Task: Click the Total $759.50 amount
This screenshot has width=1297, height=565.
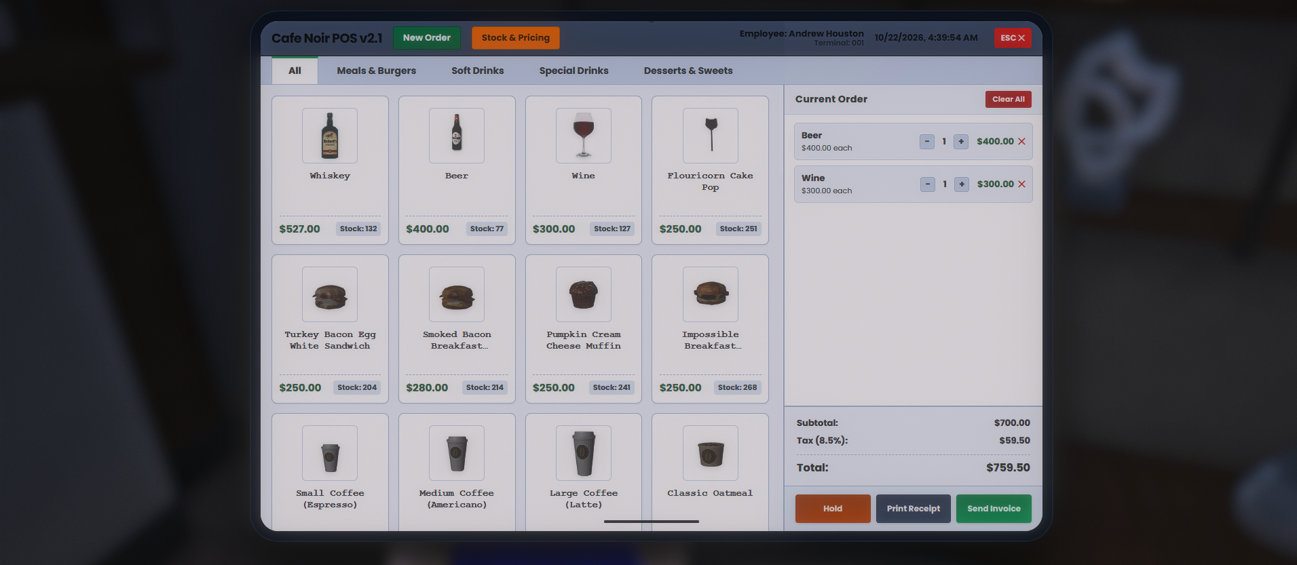Action: 1008,468
